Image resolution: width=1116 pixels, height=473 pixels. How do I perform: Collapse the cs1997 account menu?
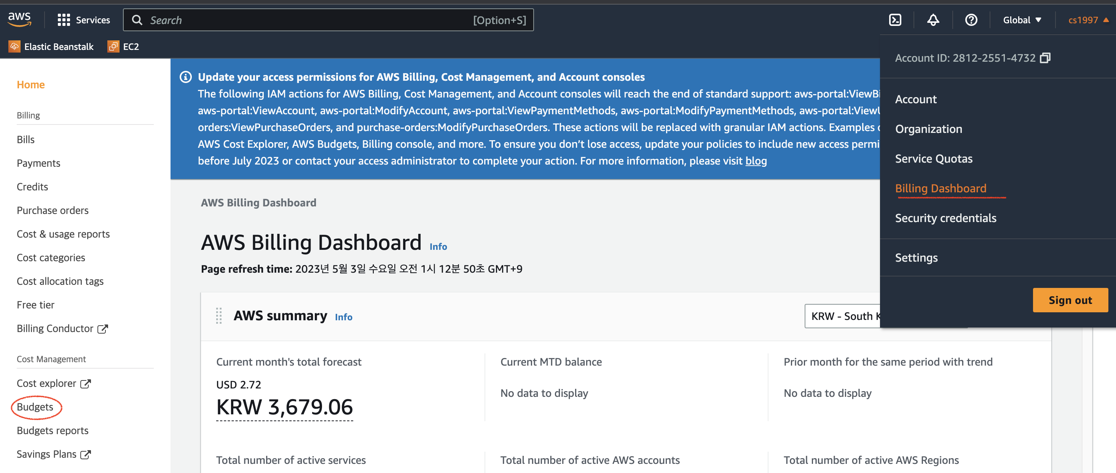(x=1087, y=20)
